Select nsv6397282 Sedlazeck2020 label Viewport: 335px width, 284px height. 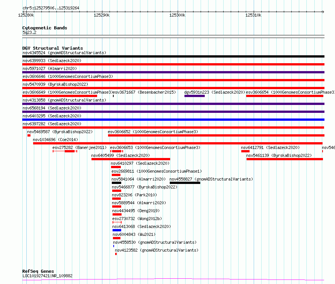coord(52,124)
